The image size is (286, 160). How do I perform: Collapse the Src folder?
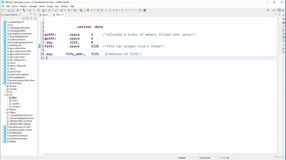(x=5, y=95)
